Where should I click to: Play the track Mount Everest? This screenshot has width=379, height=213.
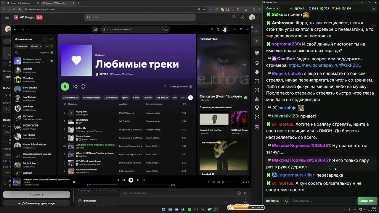[x=127, y=138]
